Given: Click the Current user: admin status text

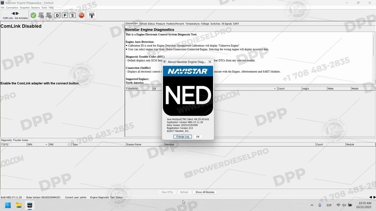Looking at the screenshot, I should pyautogui.click(x=76, y=198).
